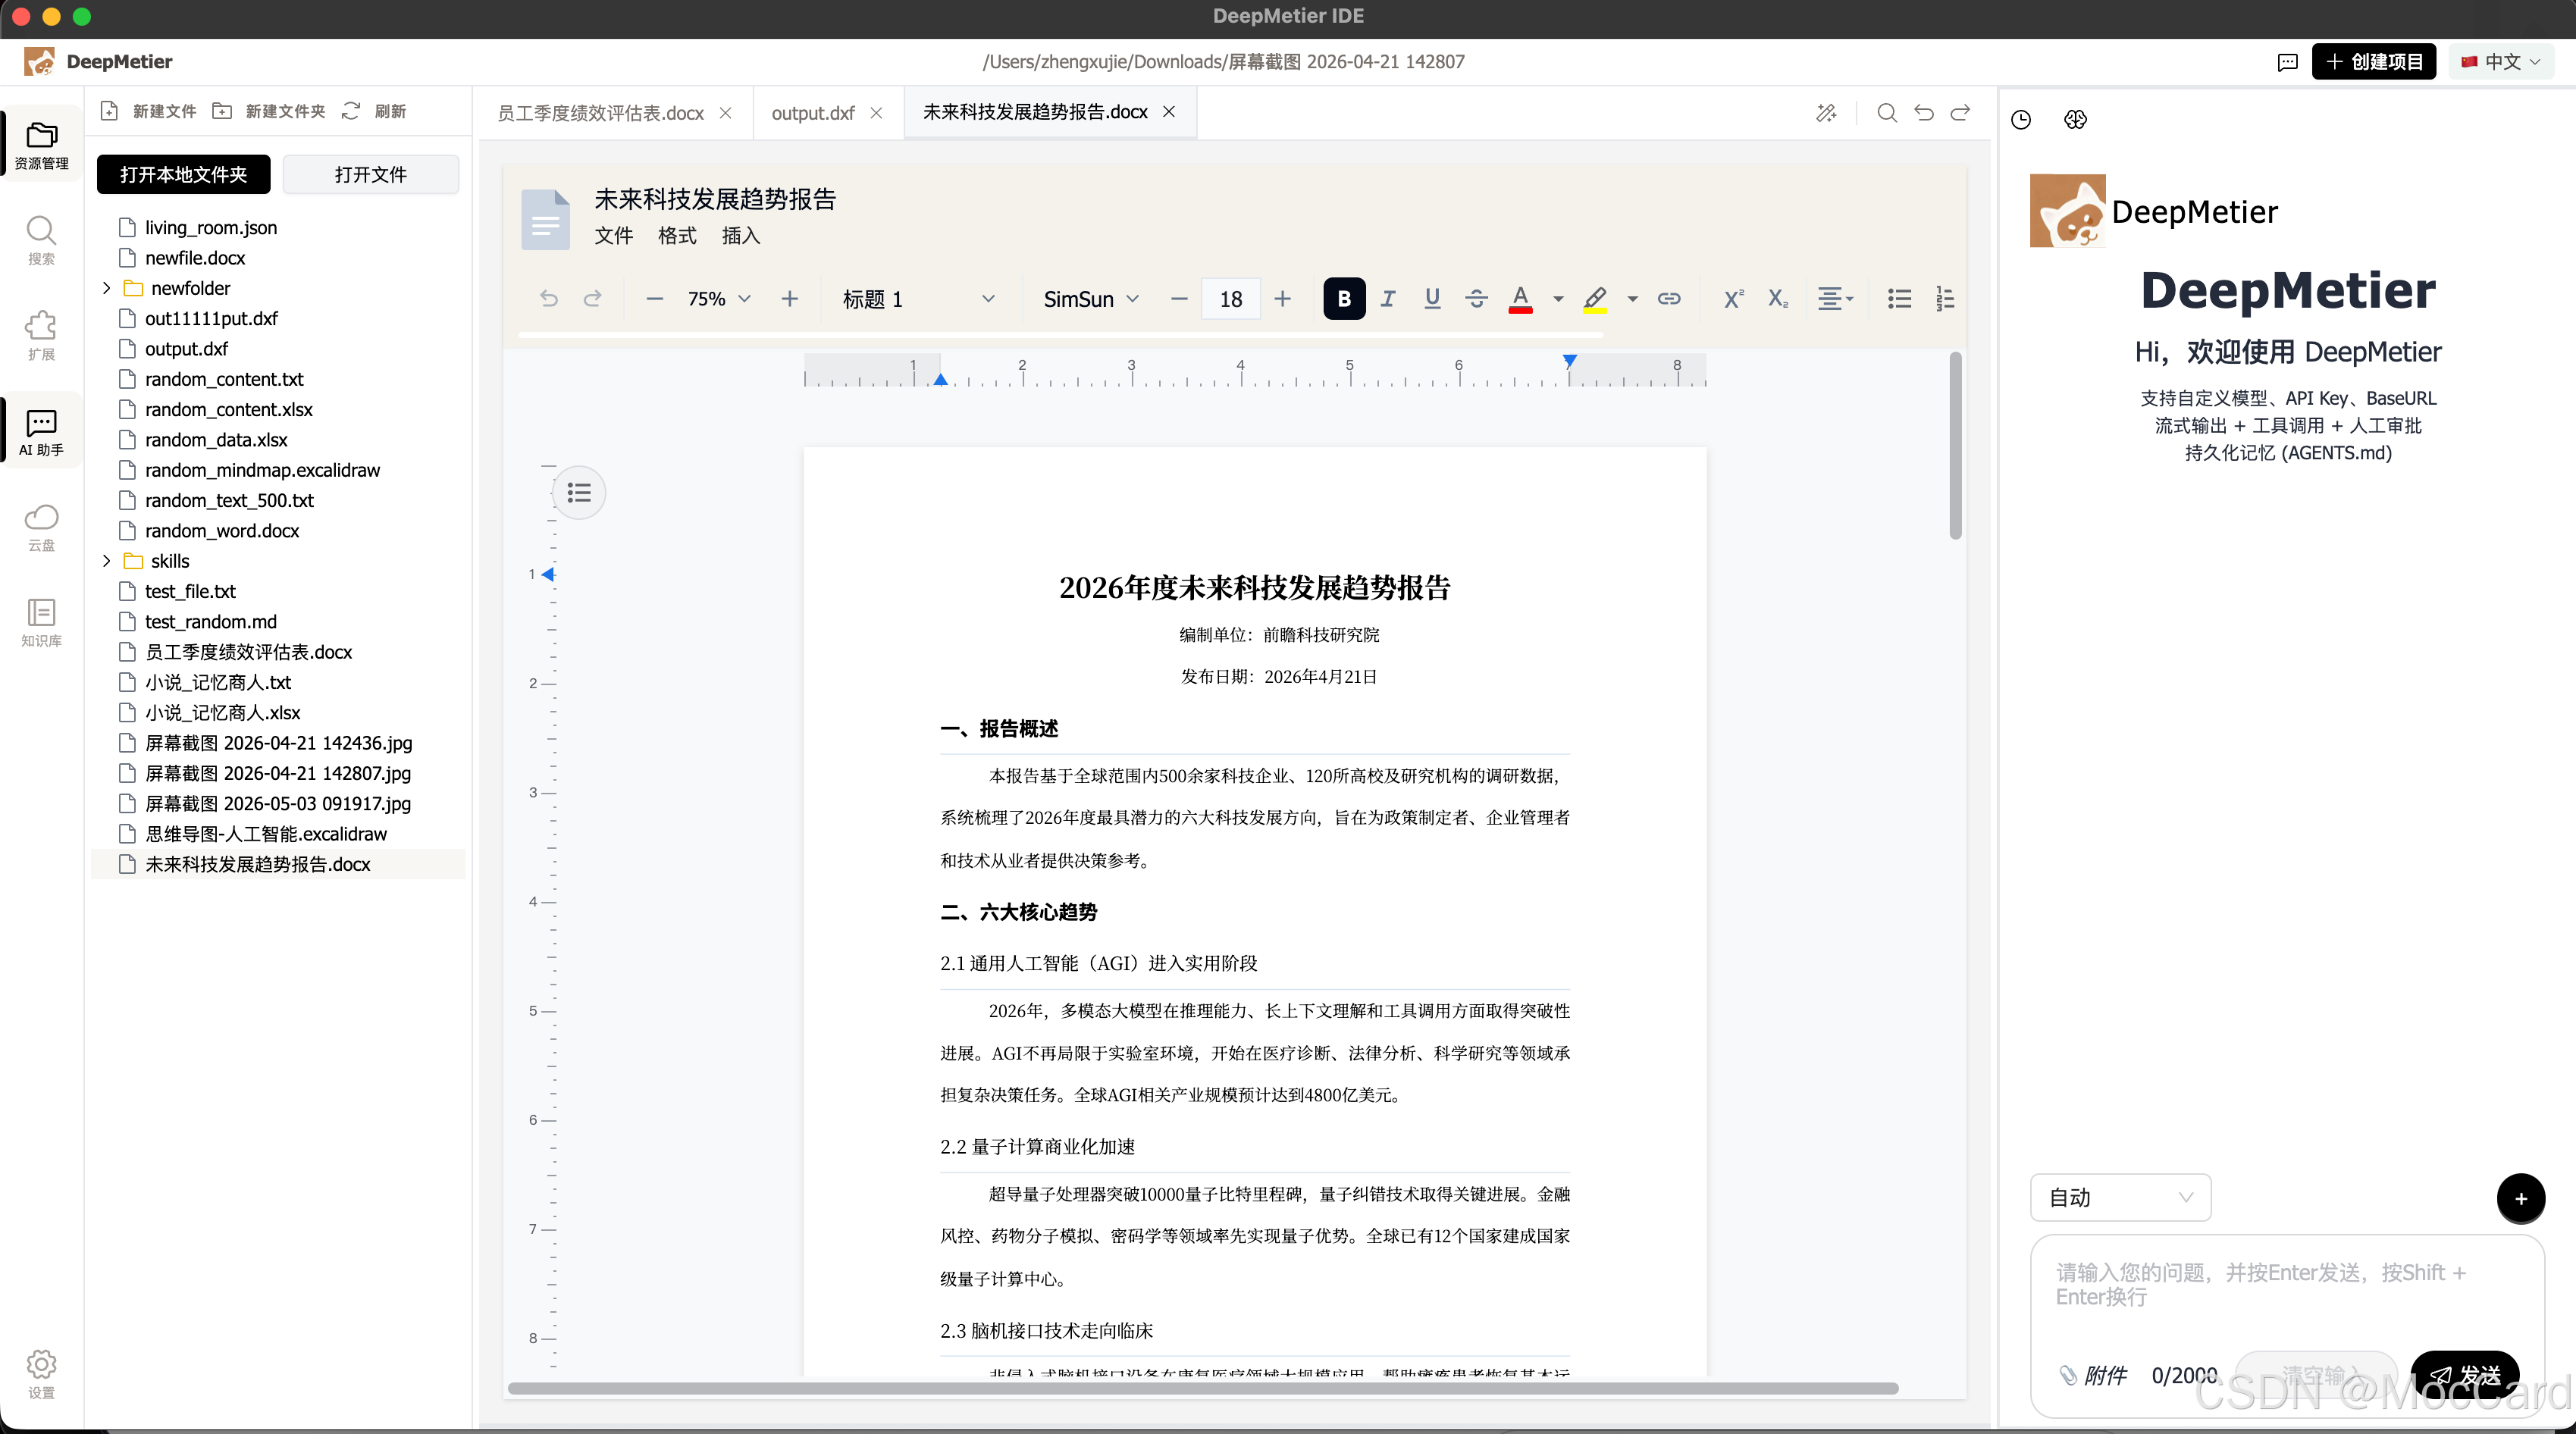Viewport: 2576px width, 1434px height.
Task: Apply superscript formatting
Action: click(1733, 298)
